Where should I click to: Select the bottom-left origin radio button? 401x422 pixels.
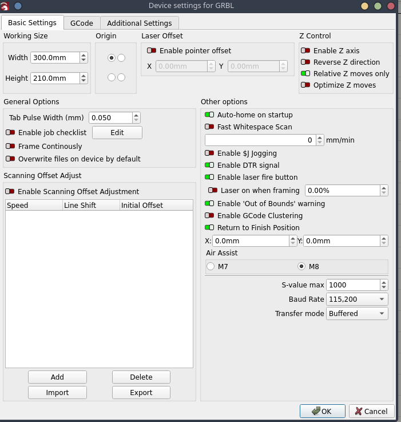click(x=112, y=77)
